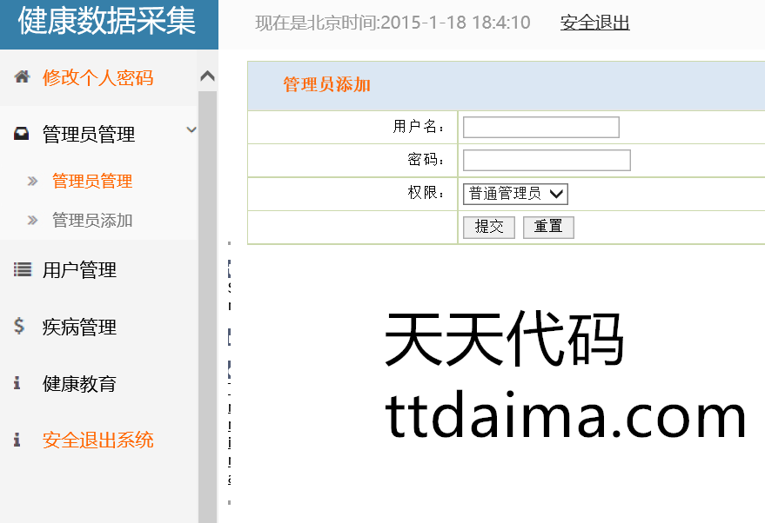
Task: Open the 权限 dropdown showing 普通管理员
Action: pos(515,194)
